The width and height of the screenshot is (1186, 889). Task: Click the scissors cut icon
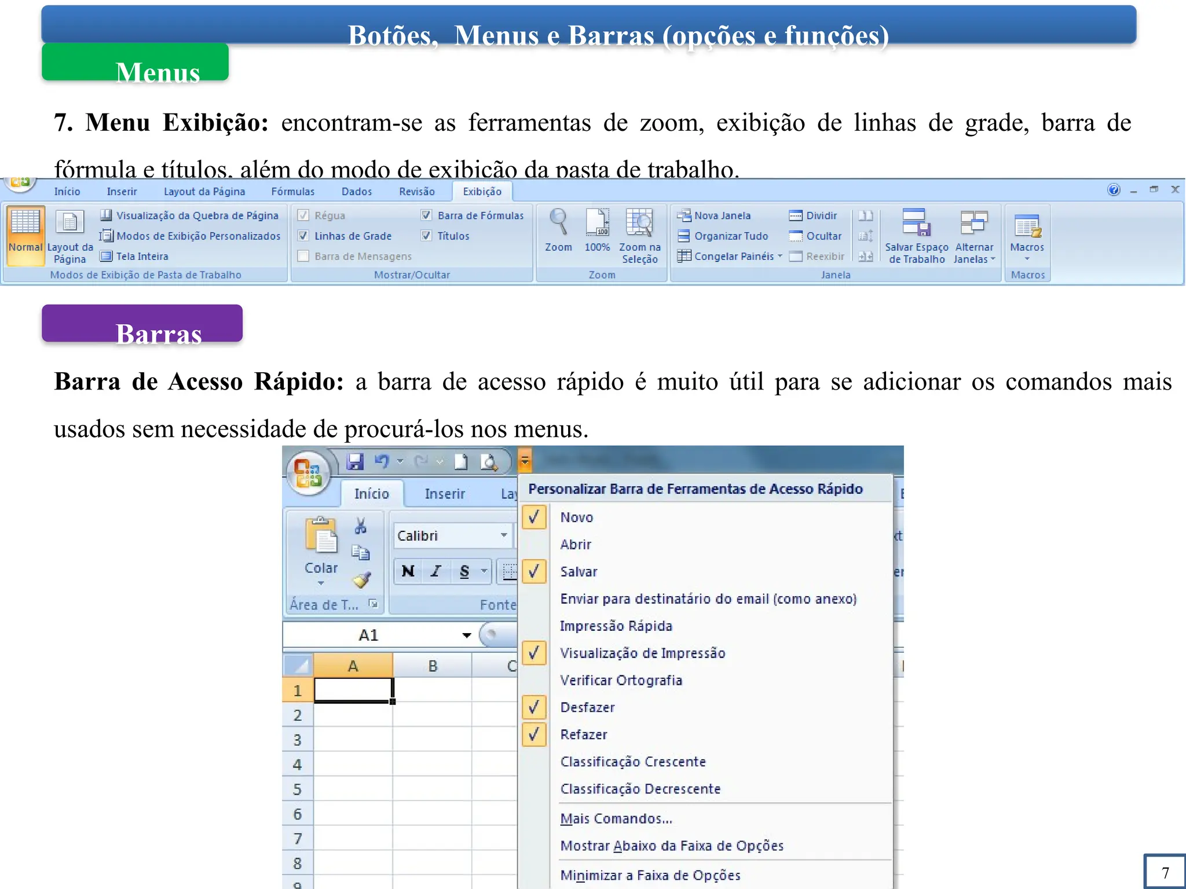click(361, 526)
